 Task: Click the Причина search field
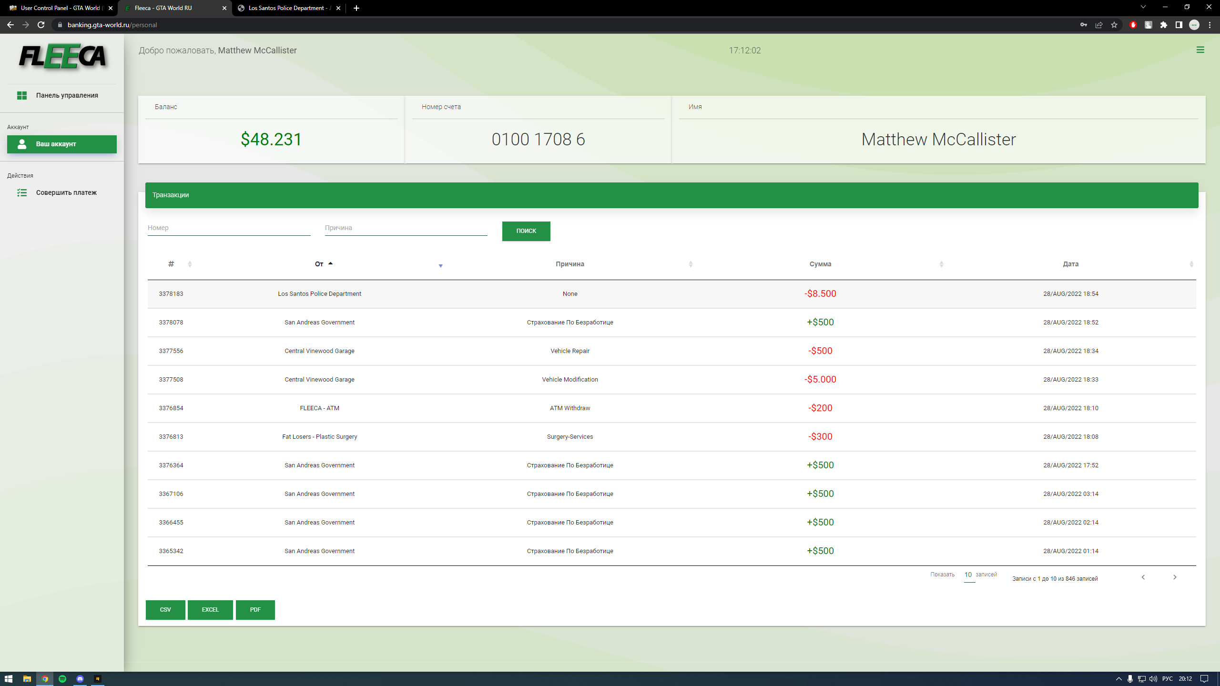pos(406,228)
